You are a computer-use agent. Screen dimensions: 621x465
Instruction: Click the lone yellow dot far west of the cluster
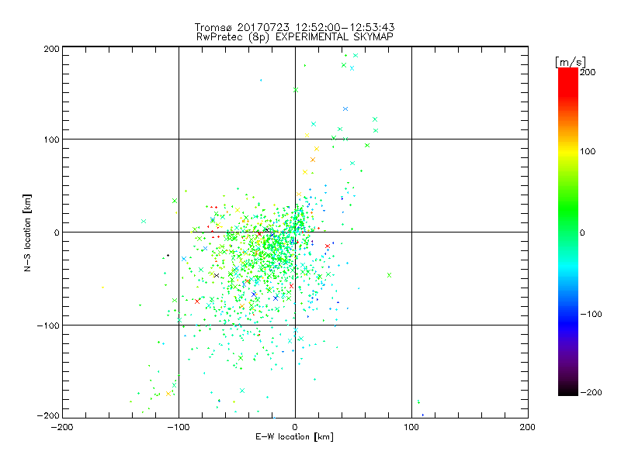point(102,288)
